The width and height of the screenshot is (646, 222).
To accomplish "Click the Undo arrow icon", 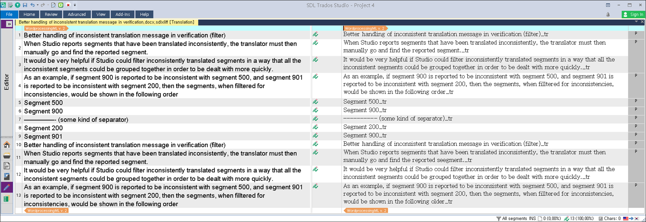I will [x=32, y=5].
